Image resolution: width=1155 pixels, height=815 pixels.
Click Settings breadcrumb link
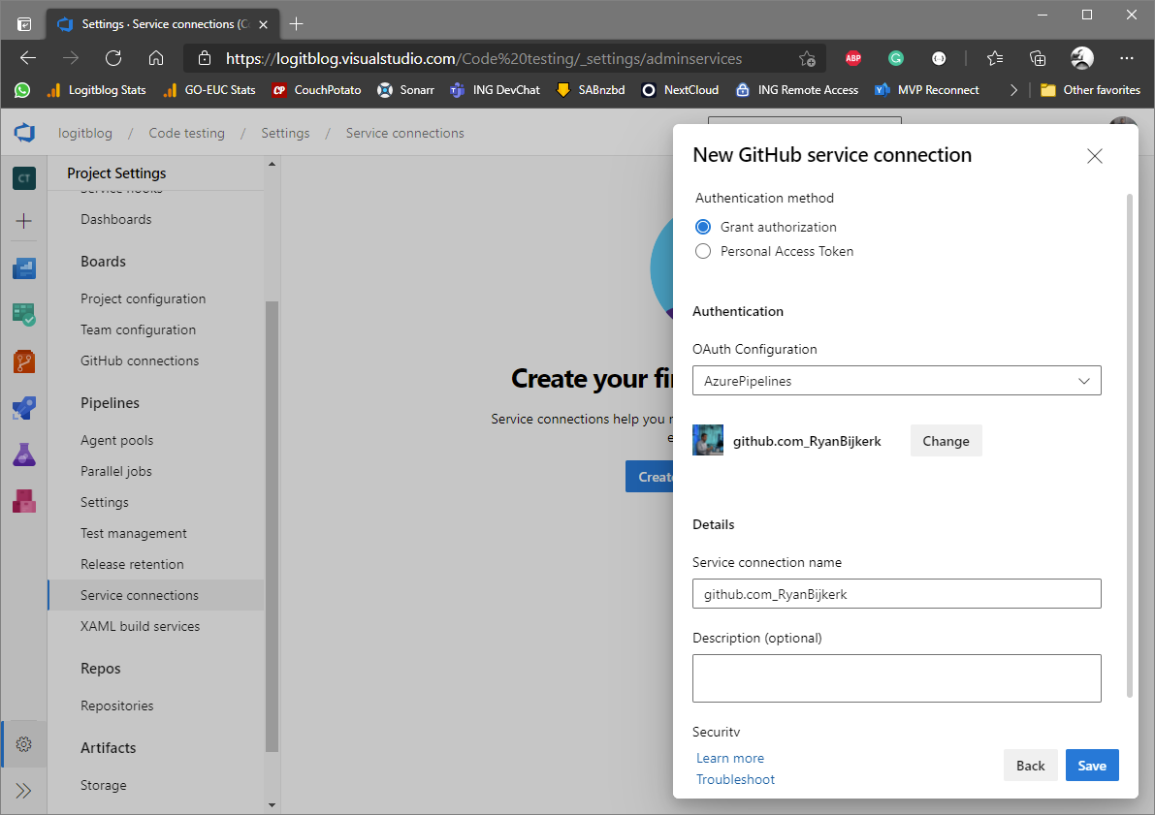coord(285,134)
